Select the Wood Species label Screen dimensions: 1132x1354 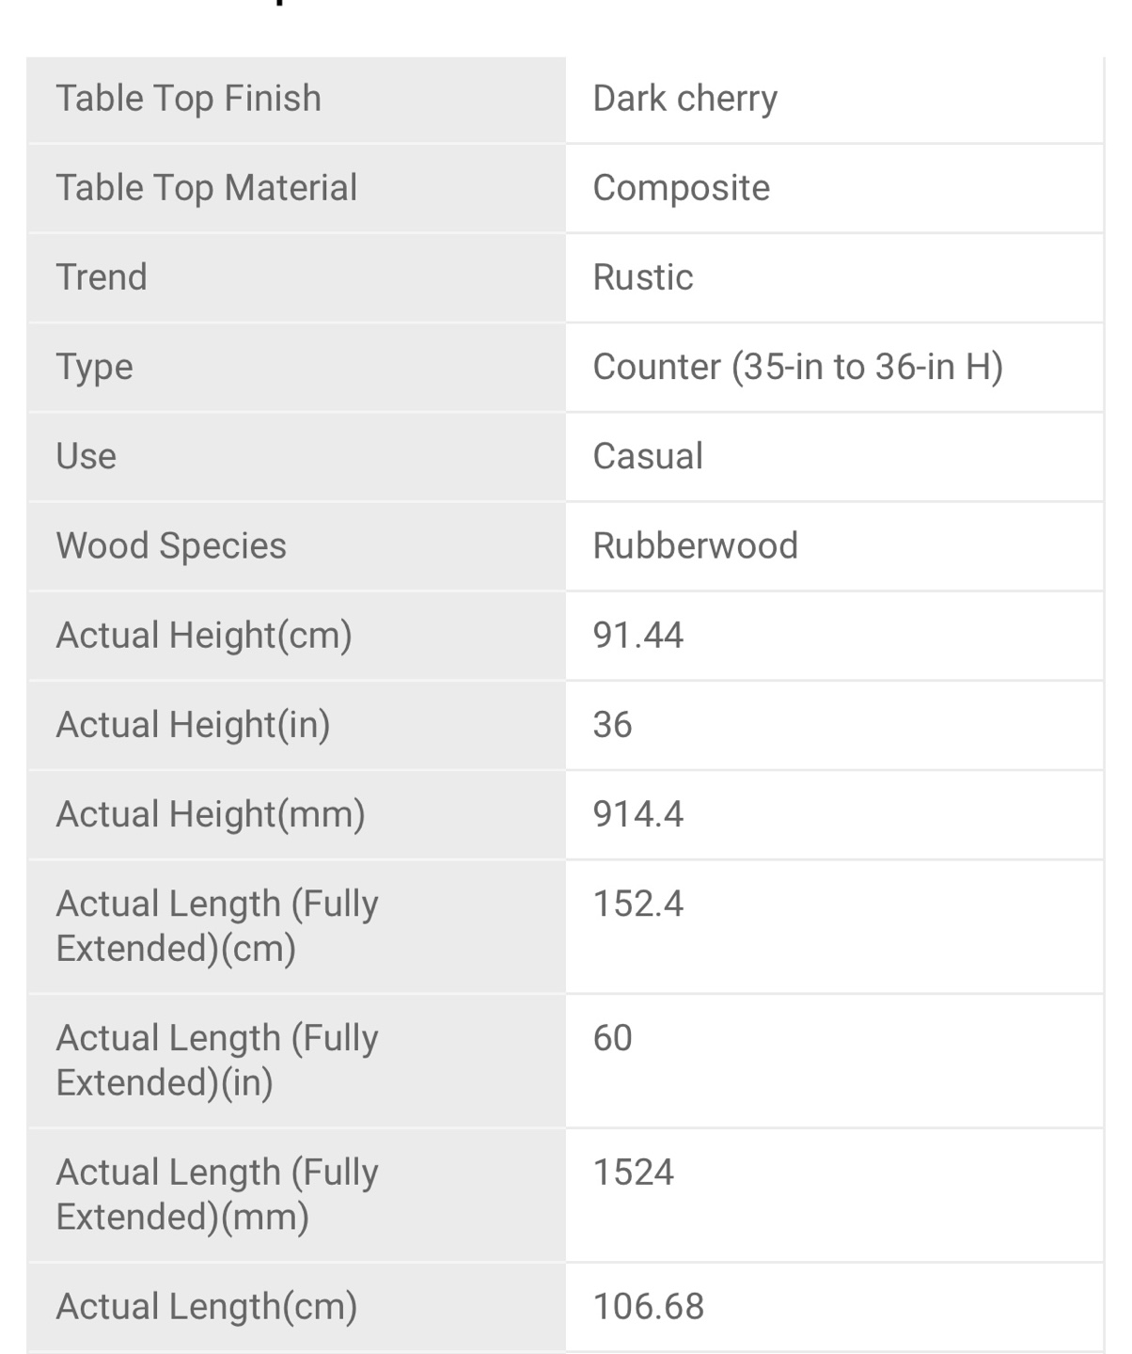point(171,545)
